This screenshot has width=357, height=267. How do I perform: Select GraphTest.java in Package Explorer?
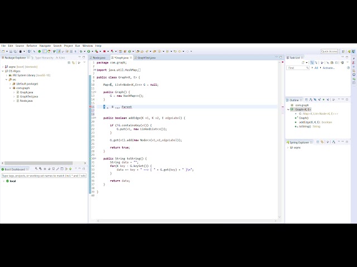pyautogui.click(x=29, y=96)
